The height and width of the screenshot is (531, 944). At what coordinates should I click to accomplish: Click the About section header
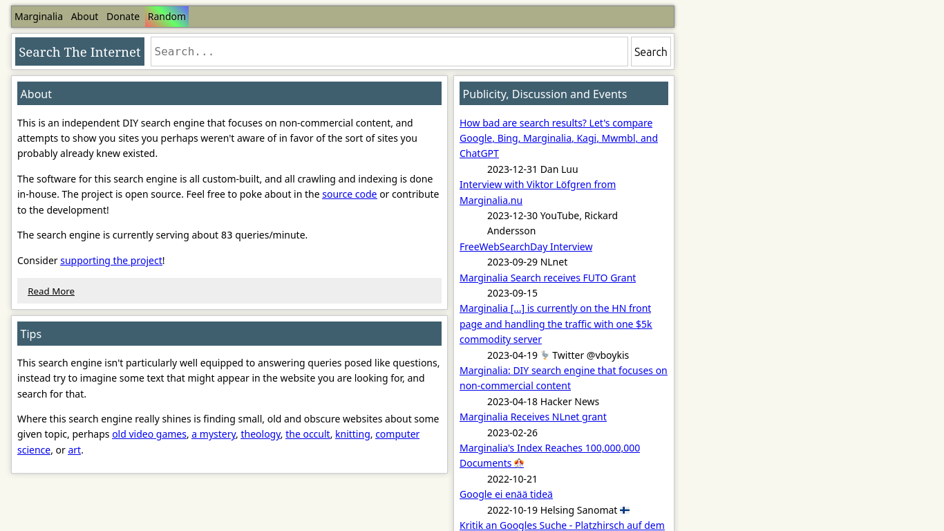229,93
